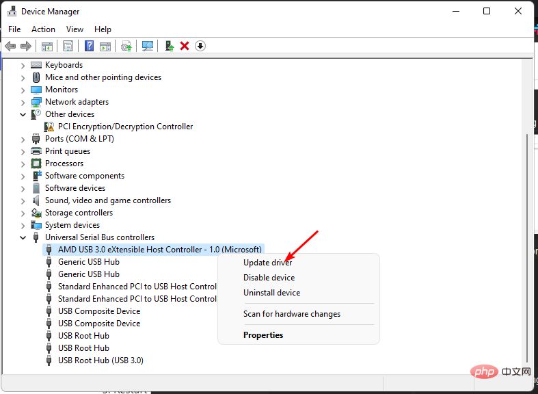The width and height of the screenshot is (538, 394).
Task: Expand the Network adapters category
Action: (x=23, y=102)
